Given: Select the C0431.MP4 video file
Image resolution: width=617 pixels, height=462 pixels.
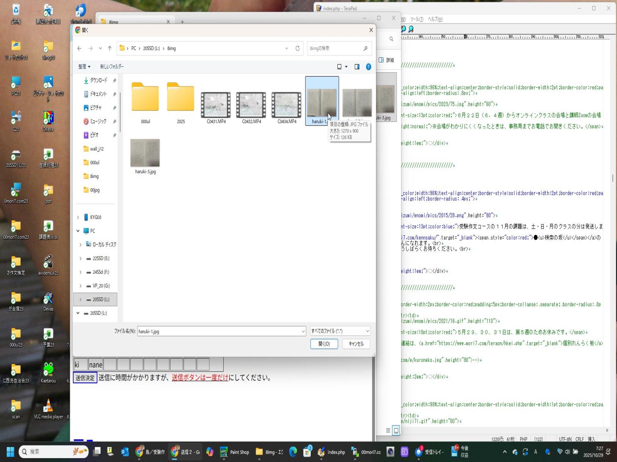Looking at the screenshot, I should 216,105.
